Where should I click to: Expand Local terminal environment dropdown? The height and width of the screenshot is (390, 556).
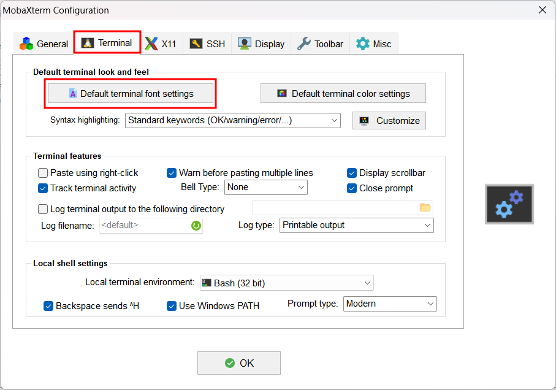[286, 283]
